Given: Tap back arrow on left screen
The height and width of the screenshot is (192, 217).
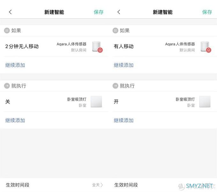Looking at the screenshot, I should coord(10,12).
